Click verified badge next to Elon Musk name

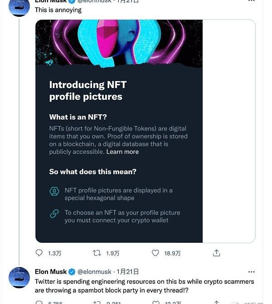pyautogui.click(x=72, y=272)
